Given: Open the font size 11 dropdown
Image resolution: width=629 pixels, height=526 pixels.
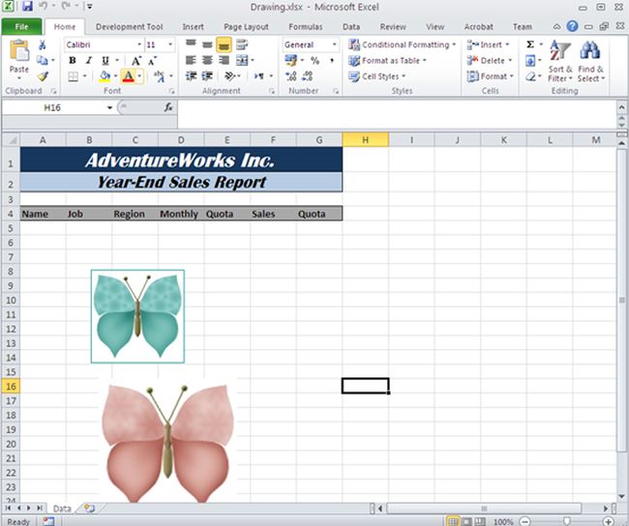Looking at the screenshot, I should point(170,44).
